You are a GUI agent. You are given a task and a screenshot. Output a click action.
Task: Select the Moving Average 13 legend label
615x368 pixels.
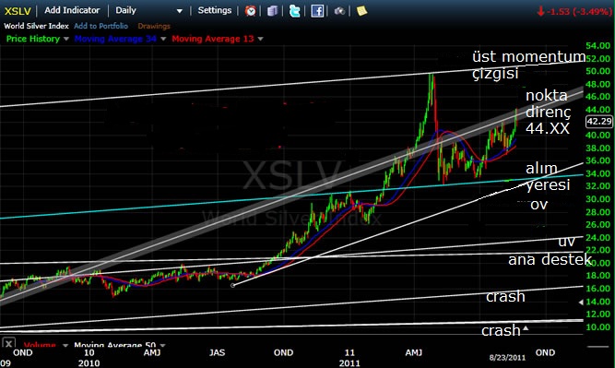point(213,39)
